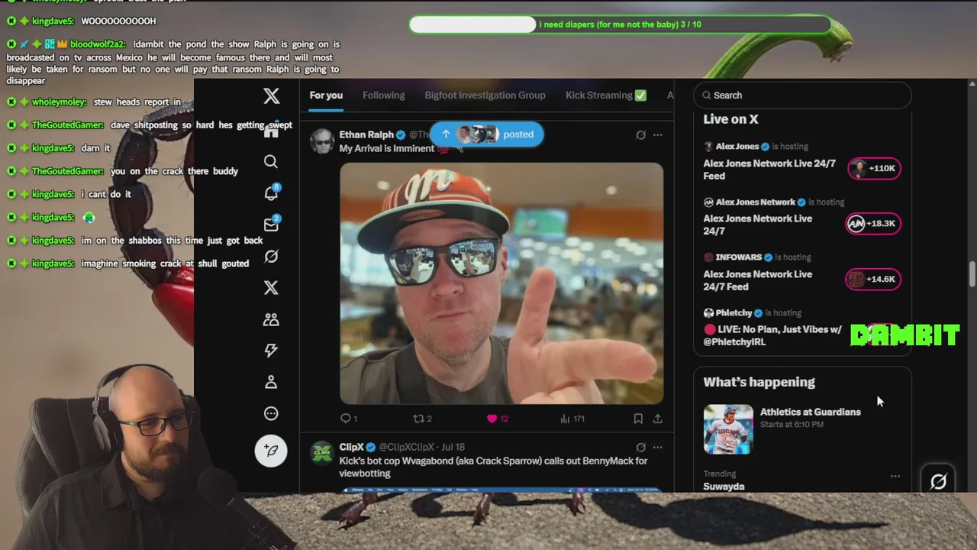The image size is (977, 550).
Task: Click kingdave5 'darn it' chat message
Action: [x=95, y=148]
